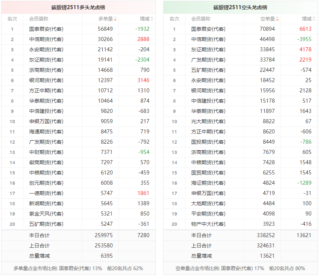The image size is (319, 276).
Task: Click short total 338252
Action: 266,235
